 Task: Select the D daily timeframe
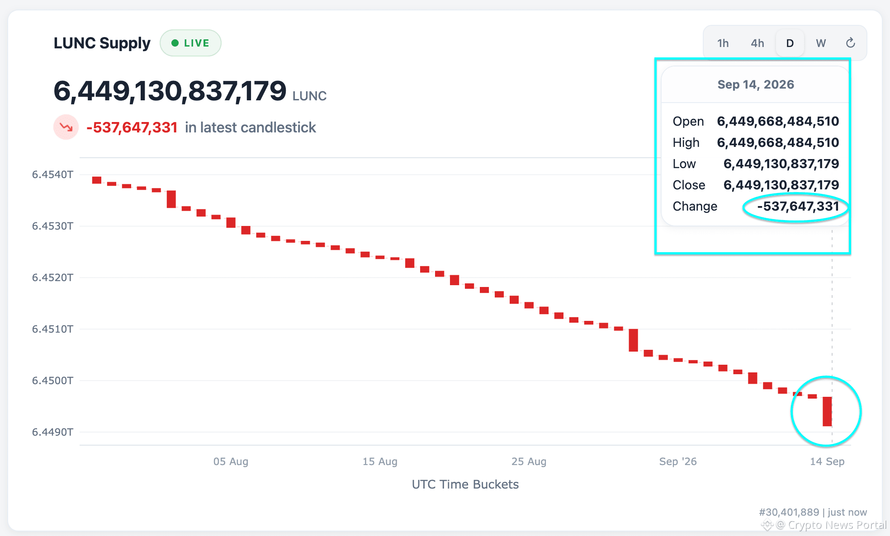click(790, 43)
